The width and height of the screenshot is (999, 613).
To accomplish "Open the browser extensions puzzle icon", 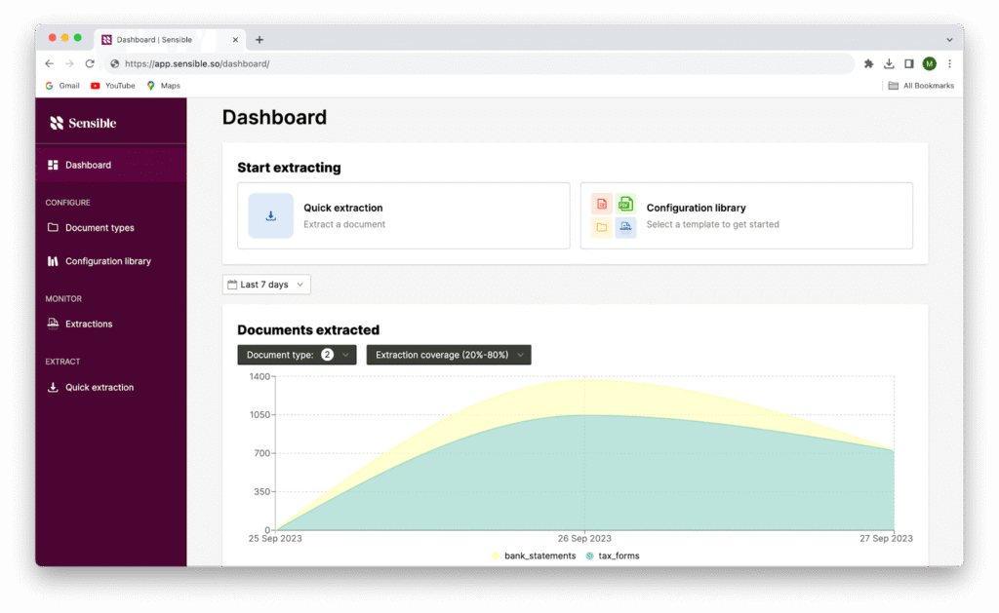I will [868, 63].
